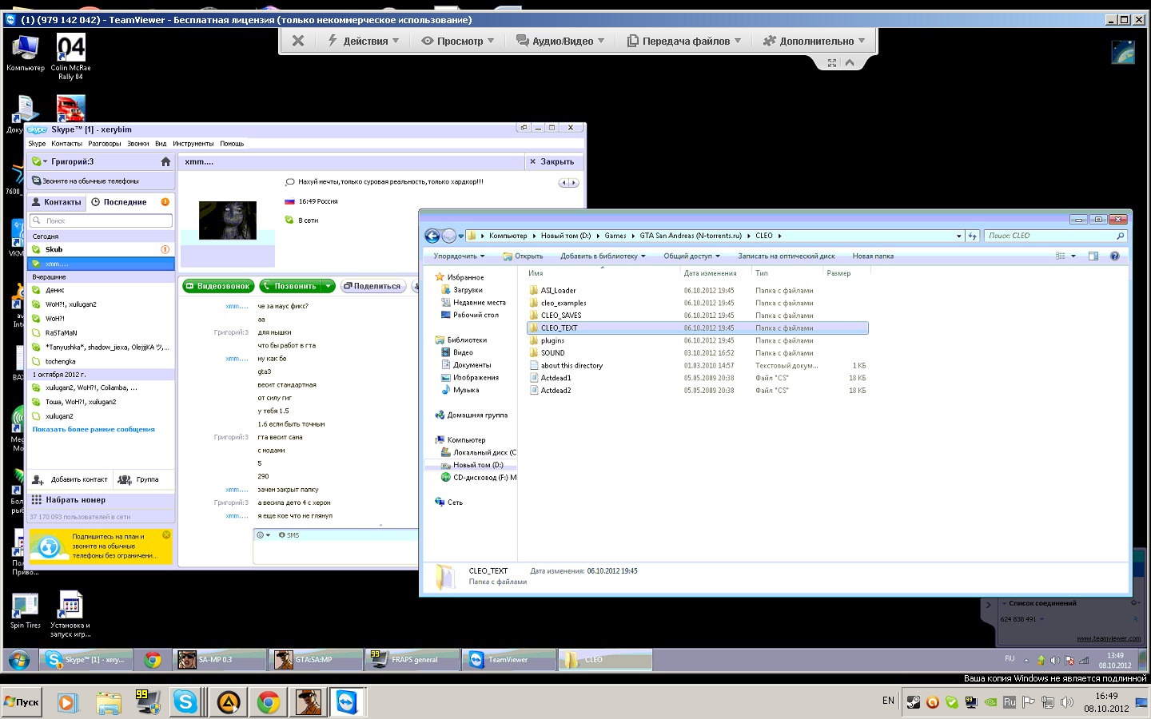Click Explorer change view icon
Screen dimensions: 1151x719
1061,256
